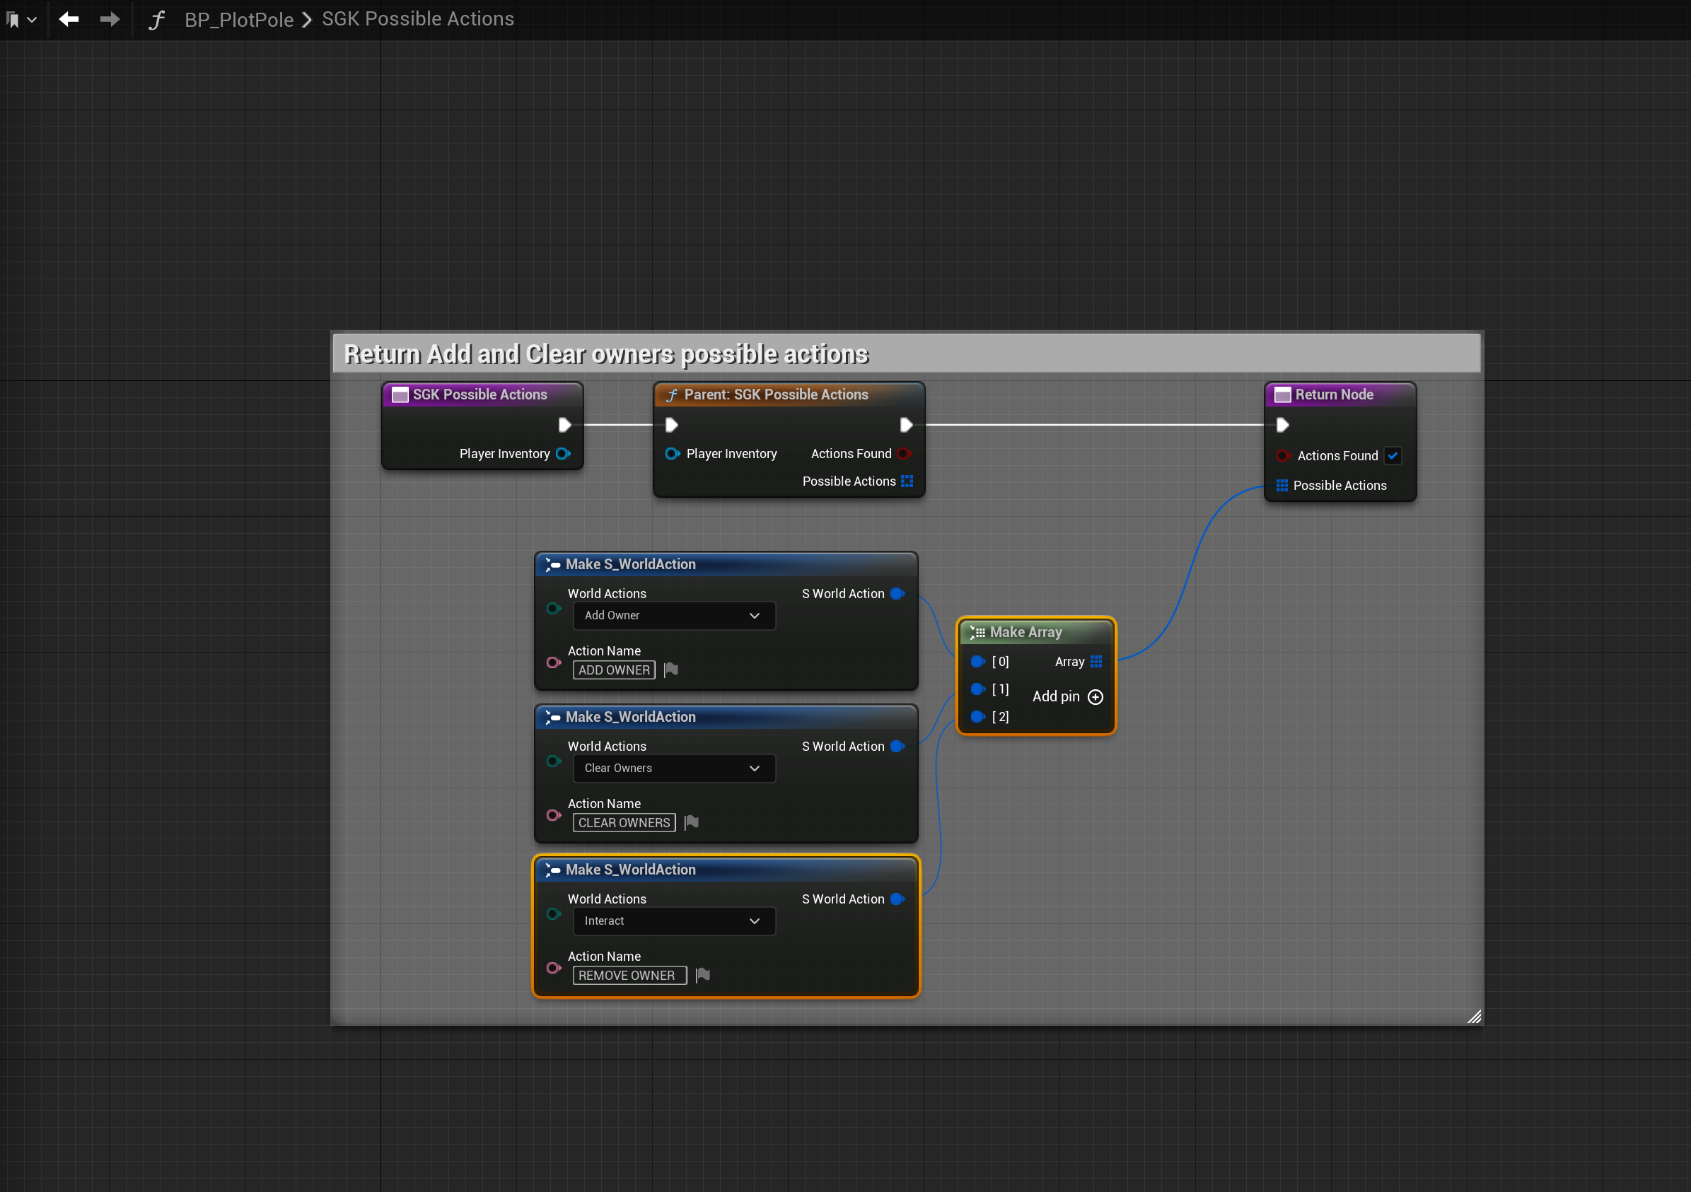Click the Add pin plus icon
The height and width of the screenshot is (1192, 1691).
point(1096,696)
